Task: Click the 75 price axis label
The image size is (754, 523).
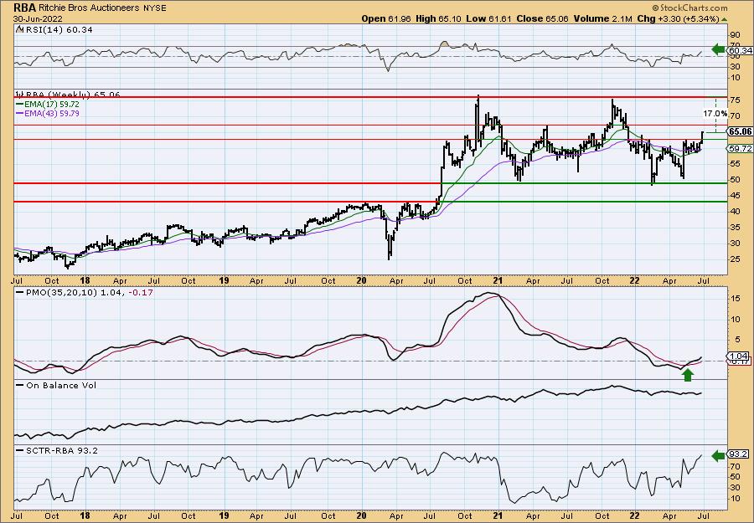Action: pos(735,100)
